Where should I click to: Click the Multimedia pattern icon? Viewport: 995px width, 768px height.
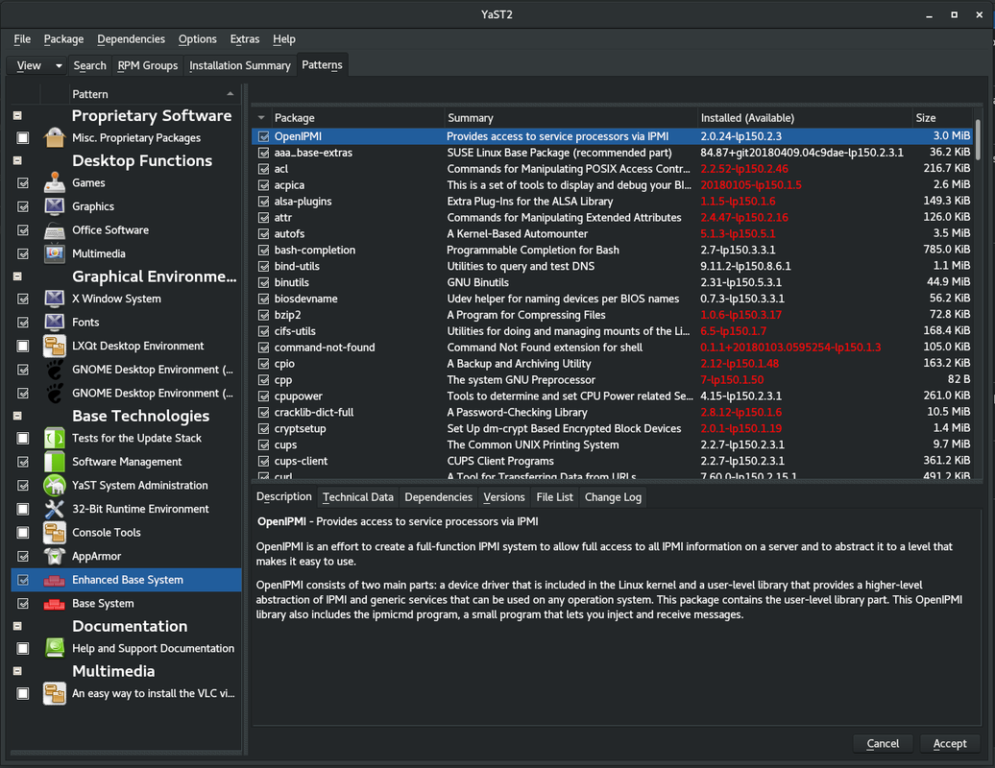(55, 253)
